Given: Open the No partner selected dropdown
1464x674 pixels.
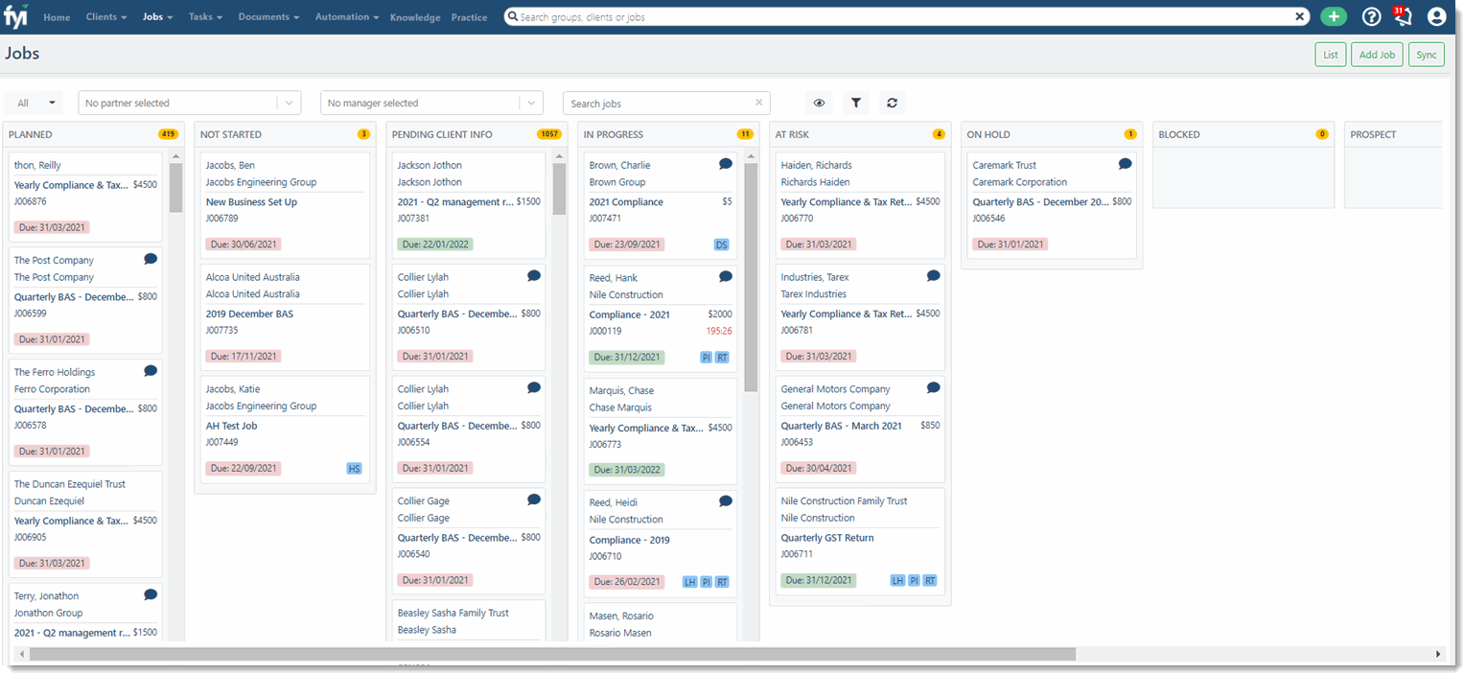Looking at the screenshot, I should pos(190,103).
